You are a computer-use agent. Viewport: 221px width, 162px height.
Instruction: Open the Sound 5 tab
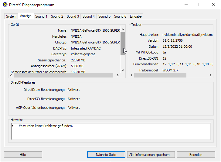pos(104,16)
